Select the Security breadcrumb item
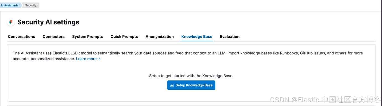The width and height of the screenshot is (382, 106). (31, 5)
